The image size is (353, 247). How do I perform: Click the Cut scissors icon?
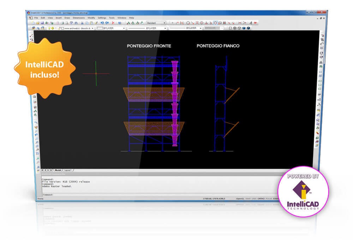click(x=82, y=23)
